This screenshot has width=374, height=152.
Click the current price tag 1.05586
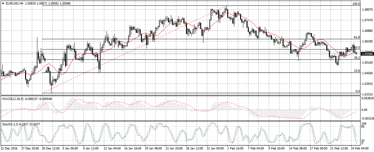coord(367,54)
